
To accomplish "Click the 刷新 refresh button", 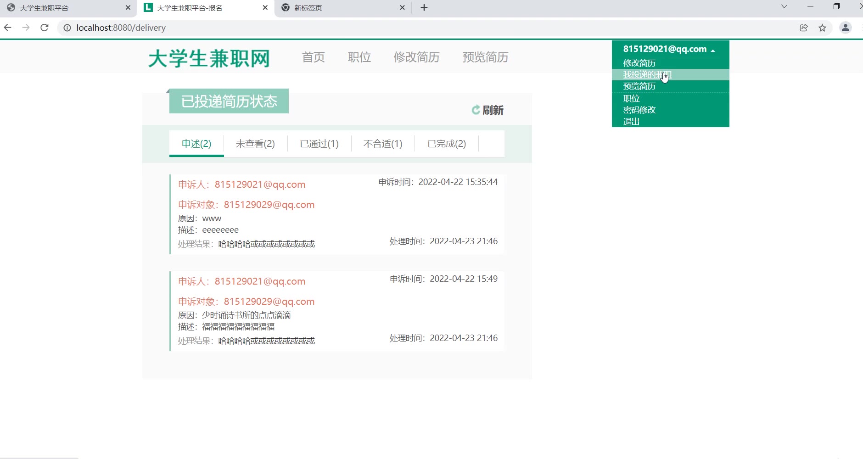I will 488,110.
